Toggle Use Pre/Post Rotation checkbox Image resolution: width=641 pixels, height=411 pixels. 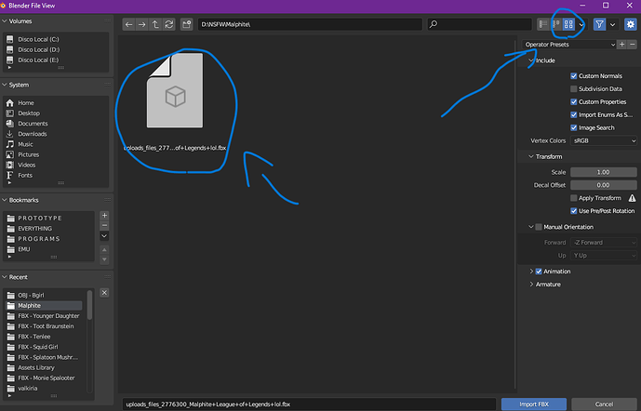tap(573, 211)
